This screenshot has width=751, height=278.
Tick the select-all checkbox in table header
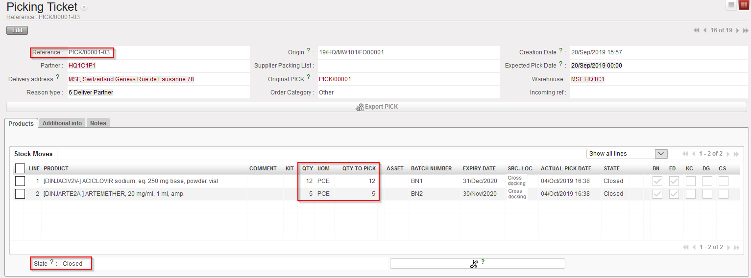coord(20,168)
